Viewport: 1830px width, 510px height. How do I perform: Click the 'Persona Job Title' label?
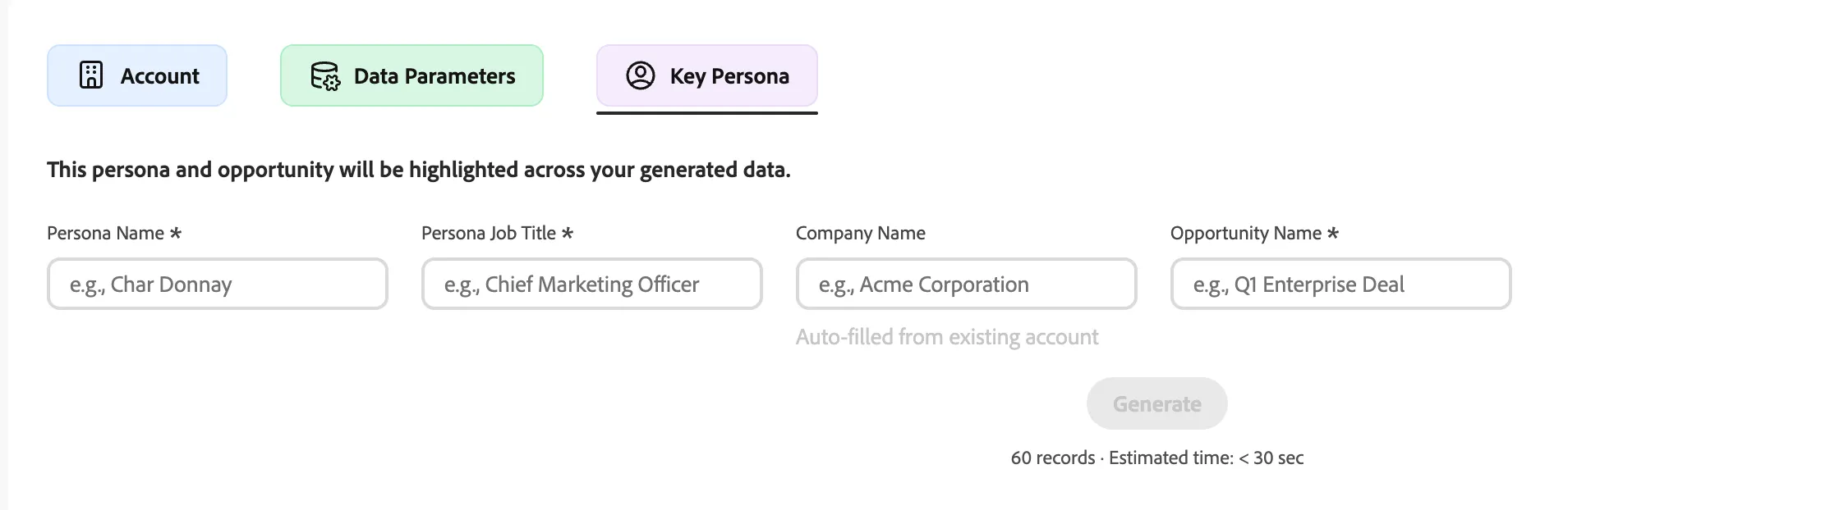(x=497, y=233)
